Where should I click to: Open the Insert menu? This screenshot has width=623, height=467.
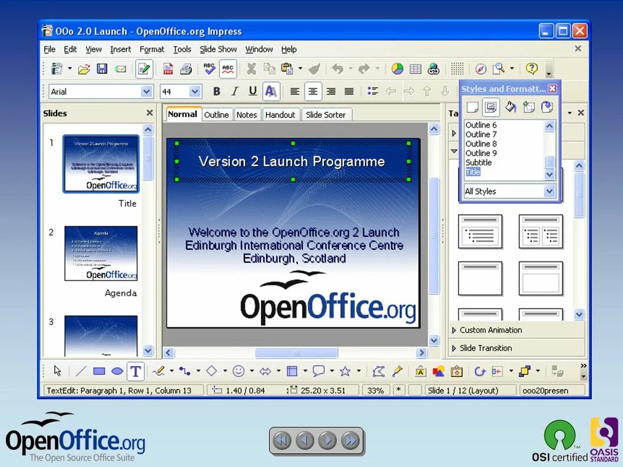120,49
